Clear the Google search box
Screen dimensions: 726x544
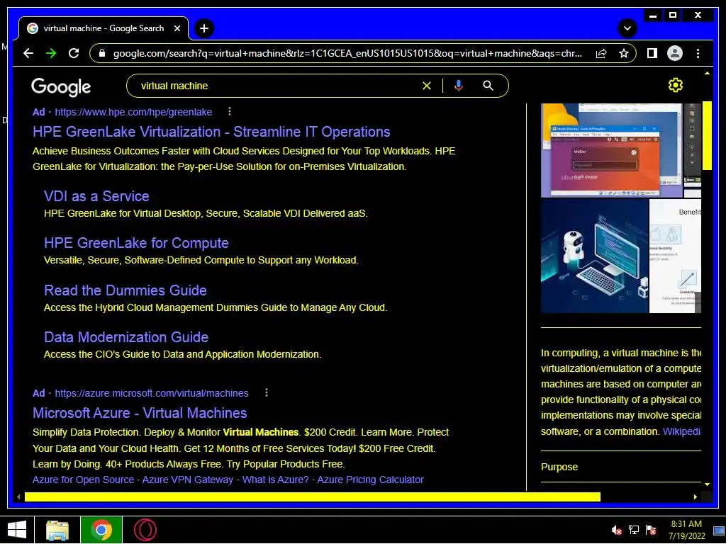[x=426, y=86]
